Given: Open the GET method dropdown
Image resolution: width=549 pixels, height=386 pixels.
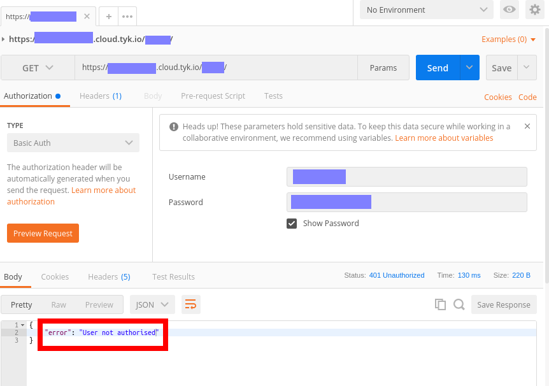Looking at the screenshot, I should coord(37,68).
